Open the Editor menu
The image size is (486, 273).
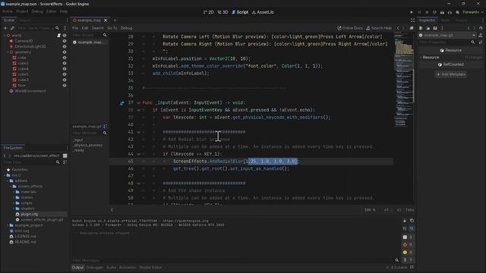[51, 11]
